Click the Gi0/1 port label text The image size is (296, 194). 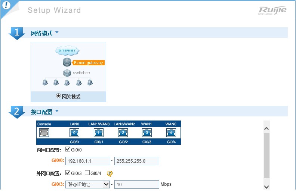[x=99, y=142]
